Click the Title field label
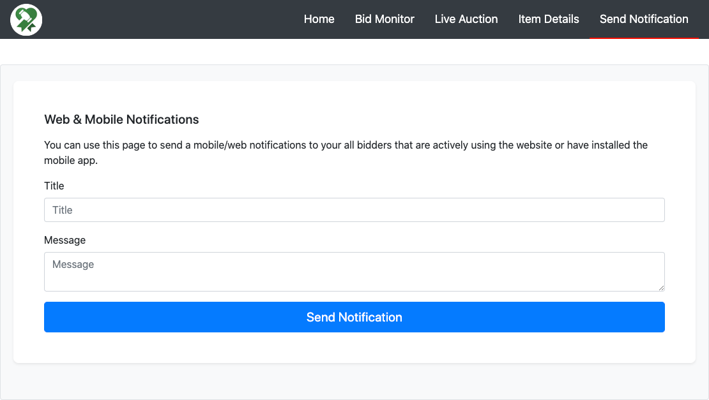The image size is (709, 400). click(54, 186)
